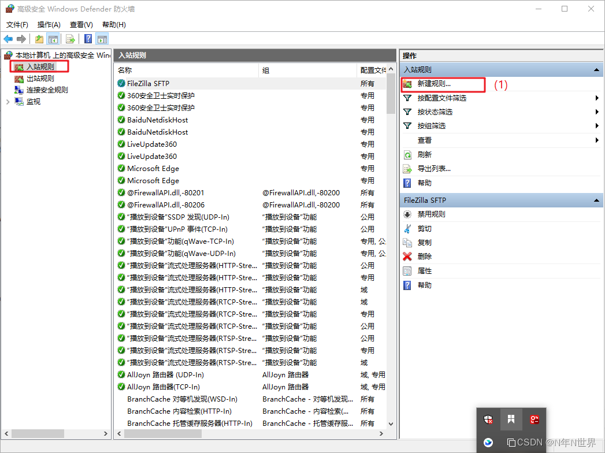605x453 pixels.
Task: Select "播放到设备"功能(qWave-TCP-In) rule
Action: click(x=251, y=242)
